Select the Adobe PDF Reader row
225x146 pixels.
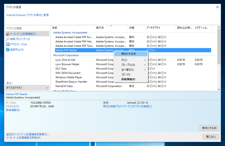[133, 50]
